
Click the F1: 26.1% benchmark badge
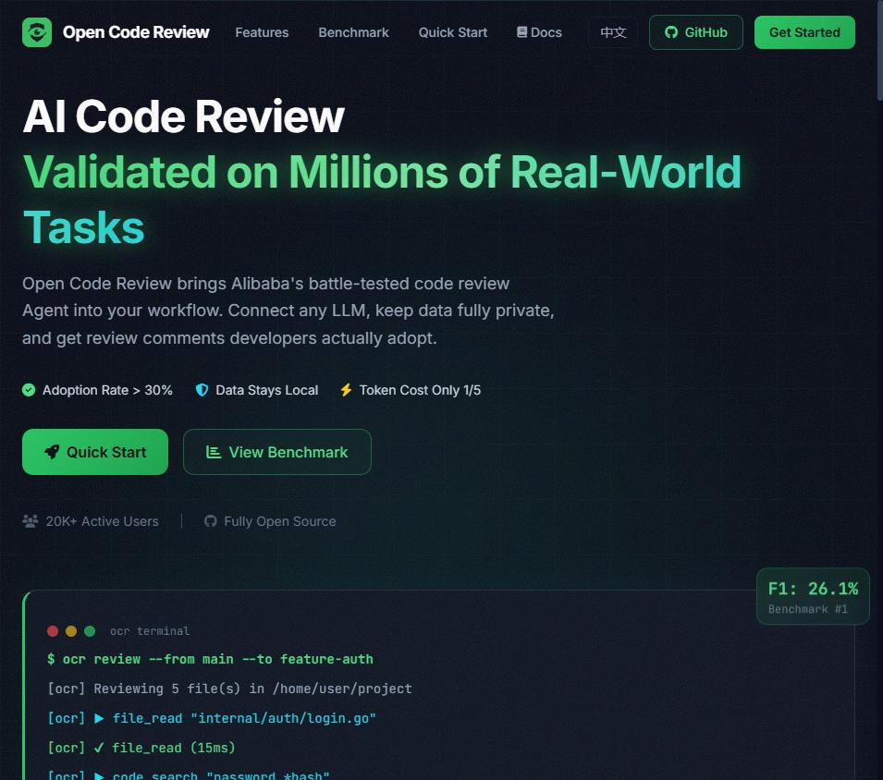tap(813, 596)
